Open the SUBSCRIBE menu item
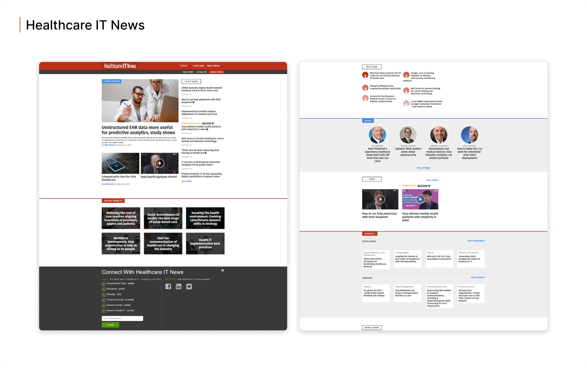The height and width of the screenshot is (368, 587). tap(198, 66)
